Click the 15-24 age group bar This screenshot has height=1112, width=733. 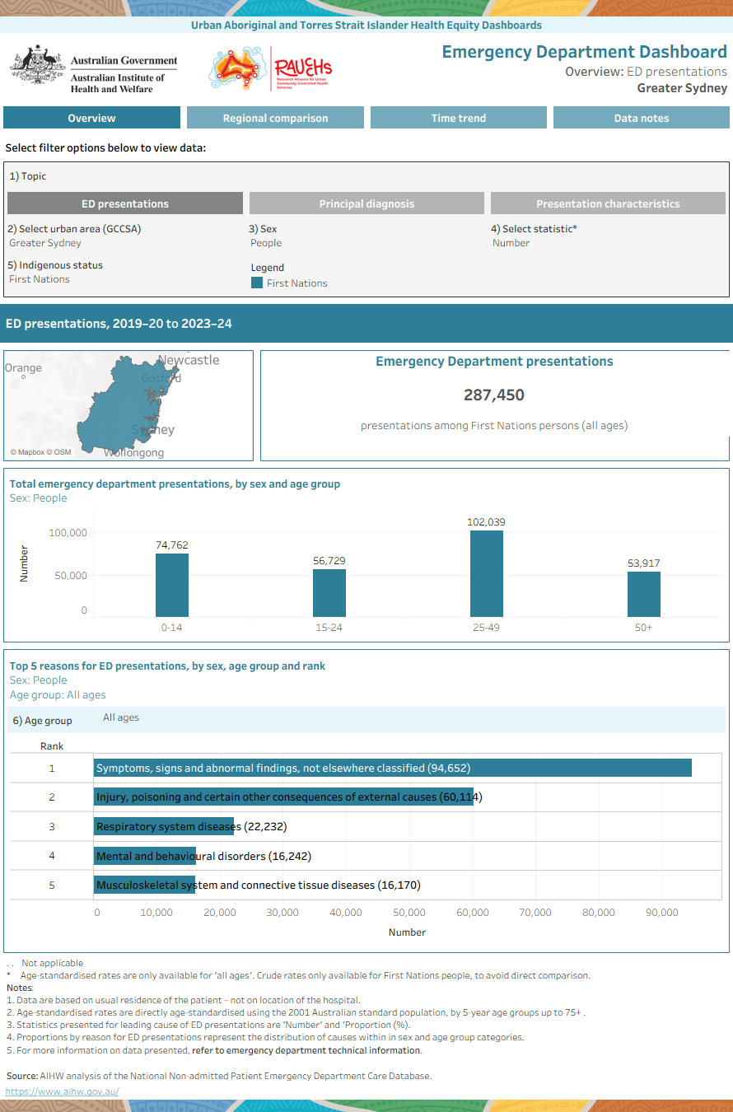coord(329,593)
